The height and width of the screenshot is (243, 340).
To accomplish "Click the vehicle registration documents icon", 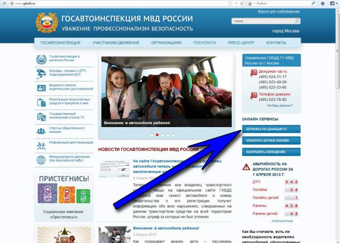I will pyautogui.click(x=41, y=102).
